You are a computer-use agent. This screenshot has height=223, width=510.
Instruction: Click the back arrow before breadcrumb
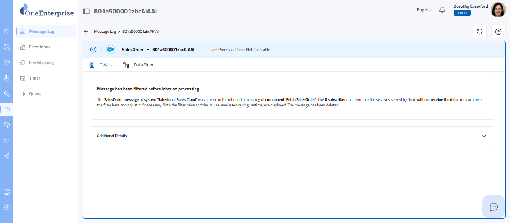tap(86, 32)
